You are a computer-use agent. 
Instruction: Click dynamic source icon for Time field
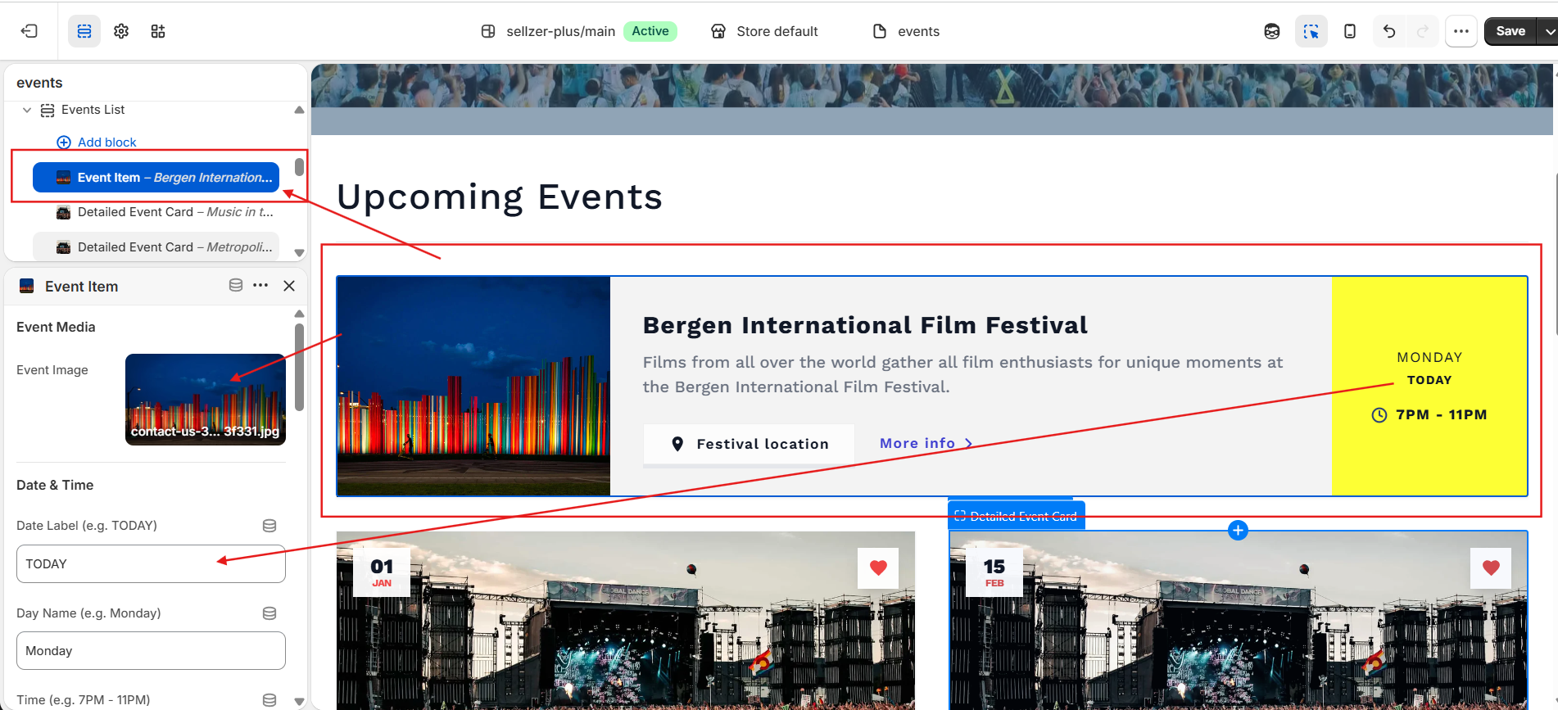269,700
